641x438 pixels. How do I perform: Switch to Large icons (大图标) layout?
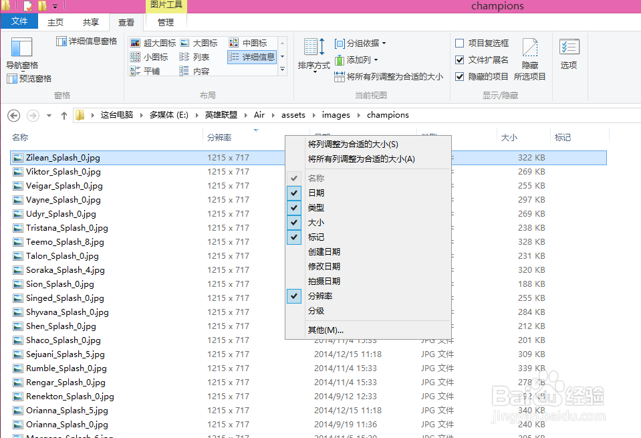[x=199, y=43]
